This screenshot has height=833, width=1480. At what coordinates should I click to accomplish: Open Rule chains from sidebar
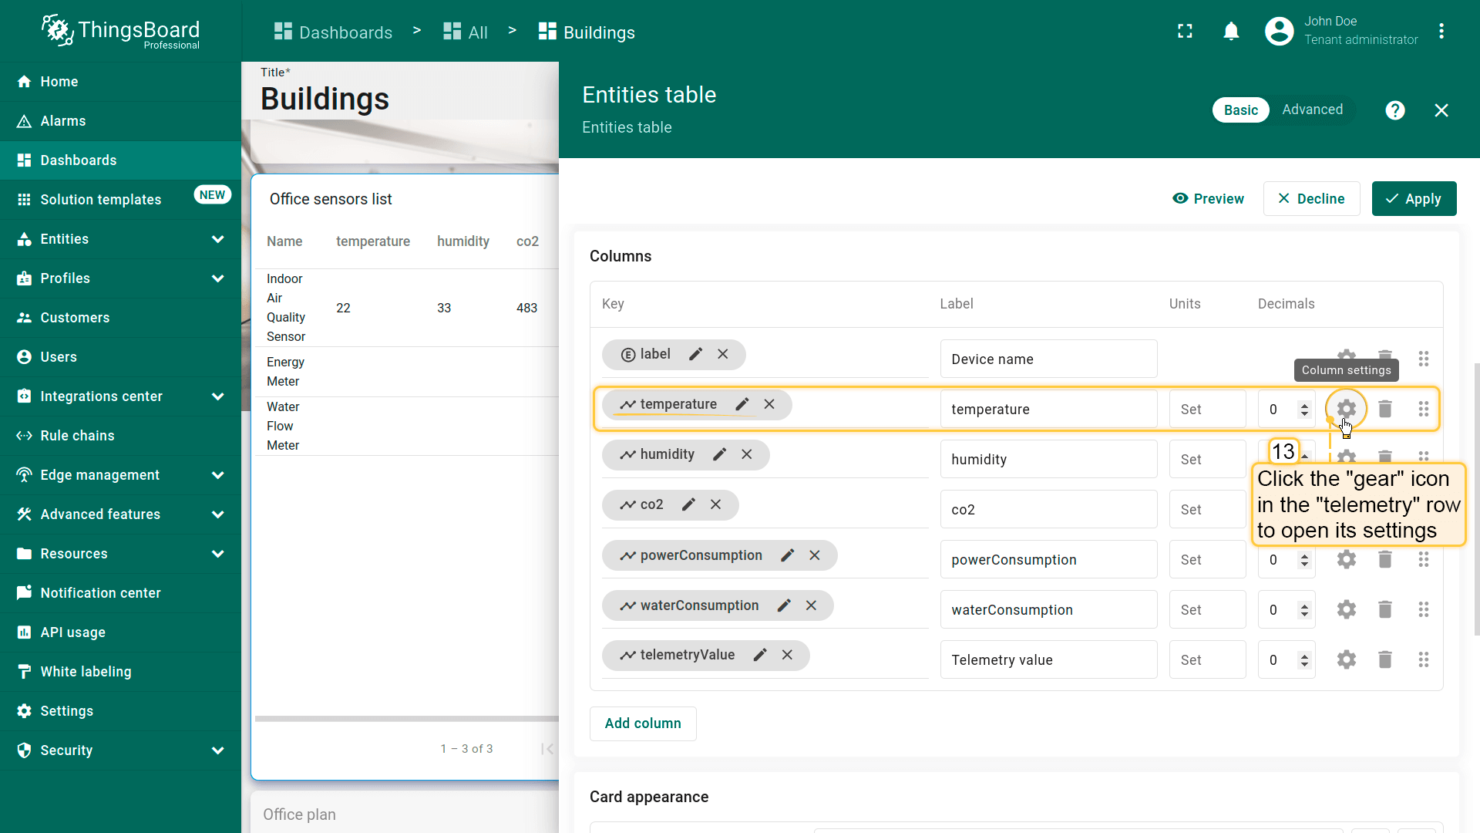click(77, 436)
